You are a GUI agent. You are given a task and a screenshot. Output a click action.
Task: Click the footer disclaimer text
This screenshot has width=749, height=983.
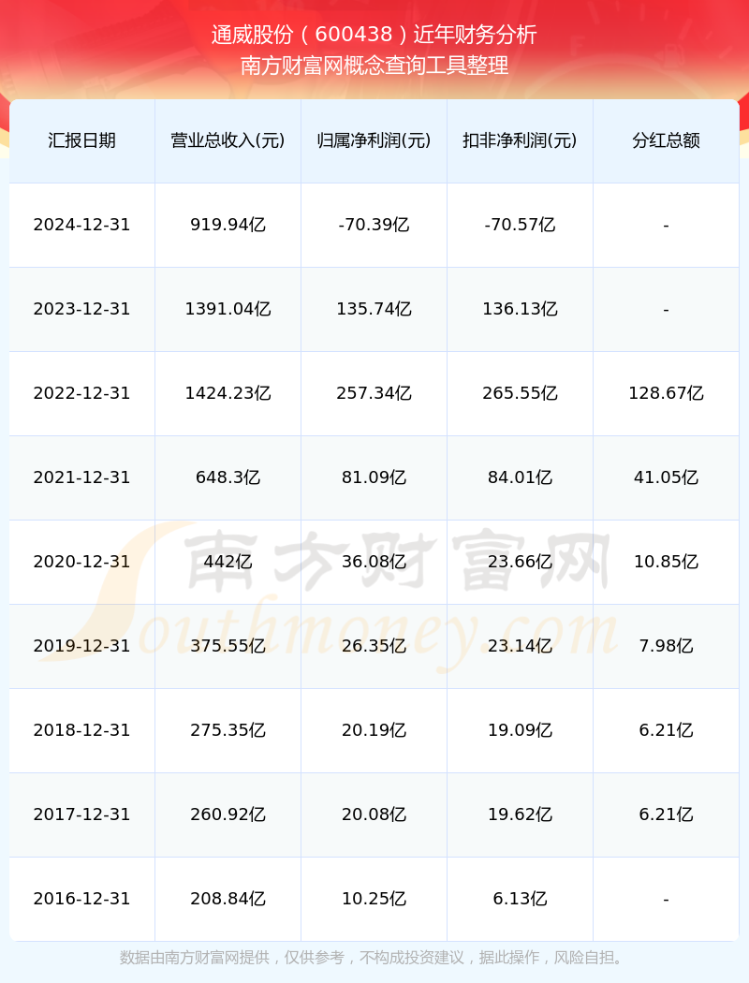tap(374, 958)
